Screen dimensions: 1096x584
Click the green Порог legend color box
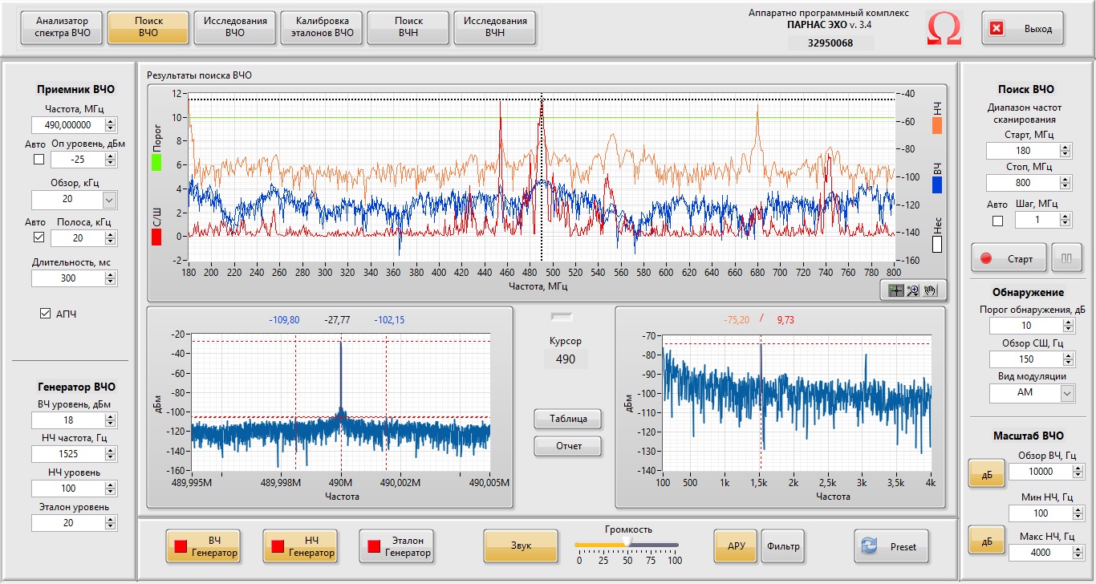coord(156,163)
